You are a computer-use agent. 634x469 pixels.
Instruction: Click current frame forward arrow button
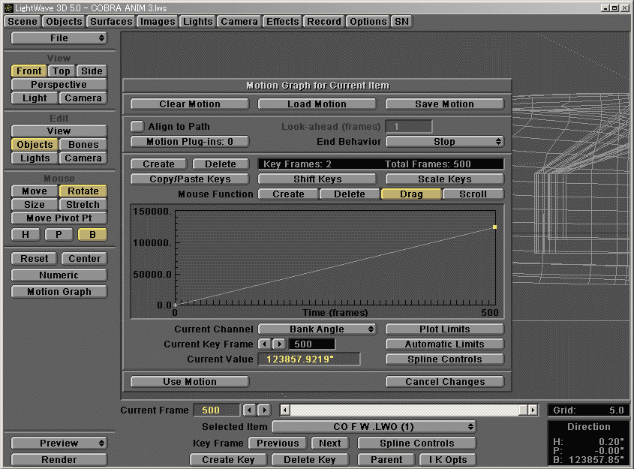[264, 410]
